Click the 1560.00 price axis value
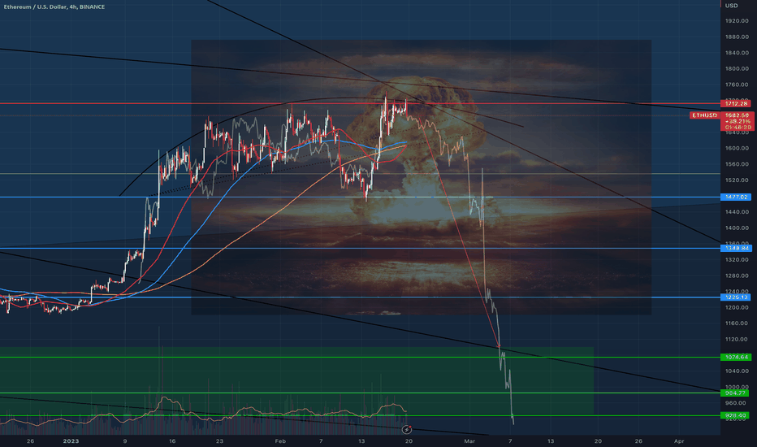 pyautogui.click(x=737, y=164)
